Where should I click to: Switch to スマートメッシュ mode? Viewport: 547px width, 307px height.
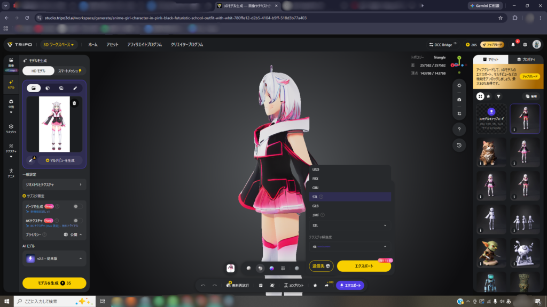[x=70, y=71]
